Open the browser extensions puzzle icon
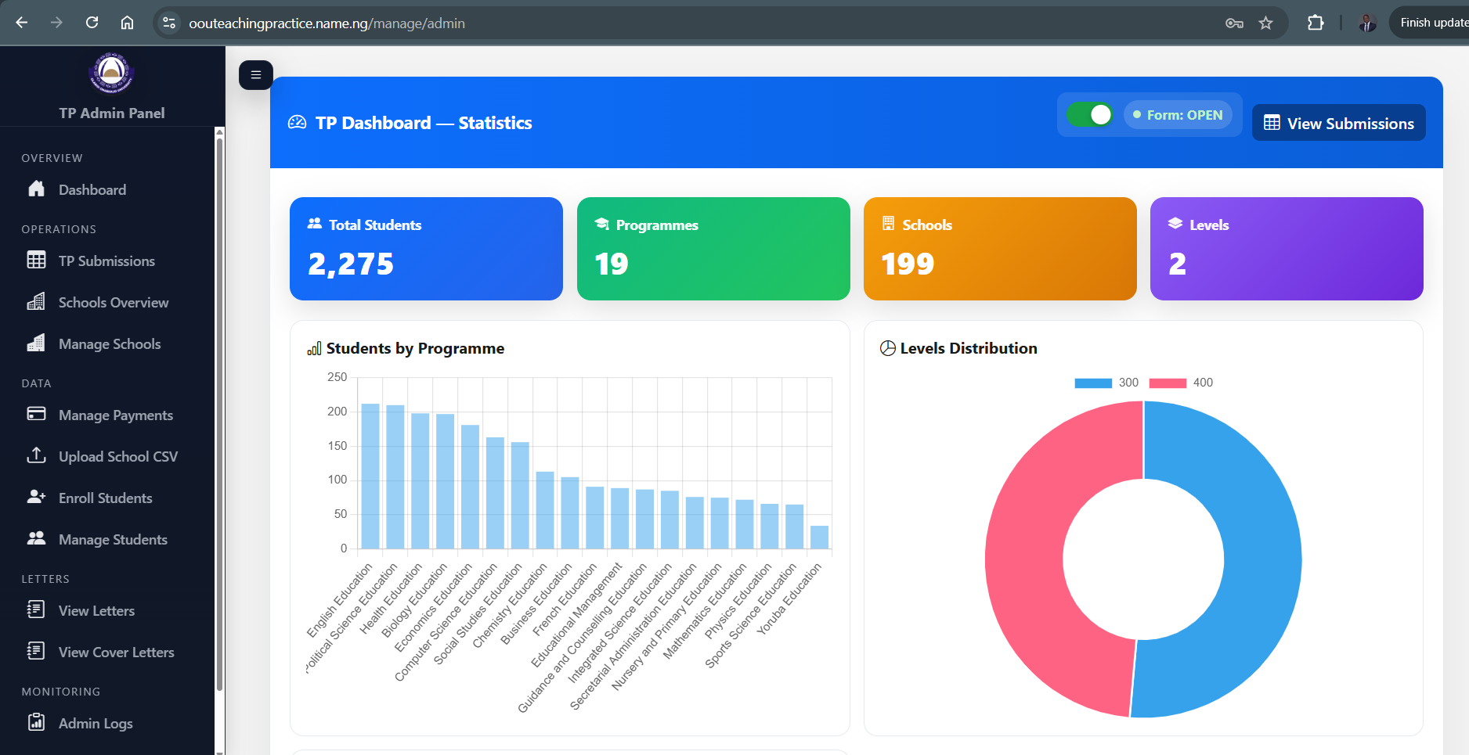 pyautogui.click(x=1316, y=23)
